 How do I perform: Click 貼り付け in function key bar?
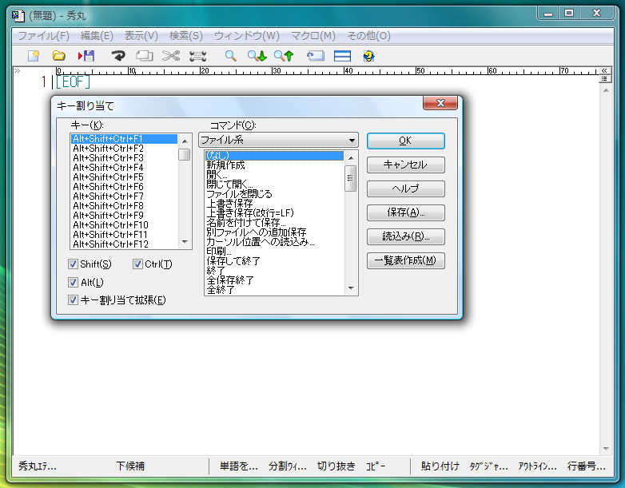point(440,466)
